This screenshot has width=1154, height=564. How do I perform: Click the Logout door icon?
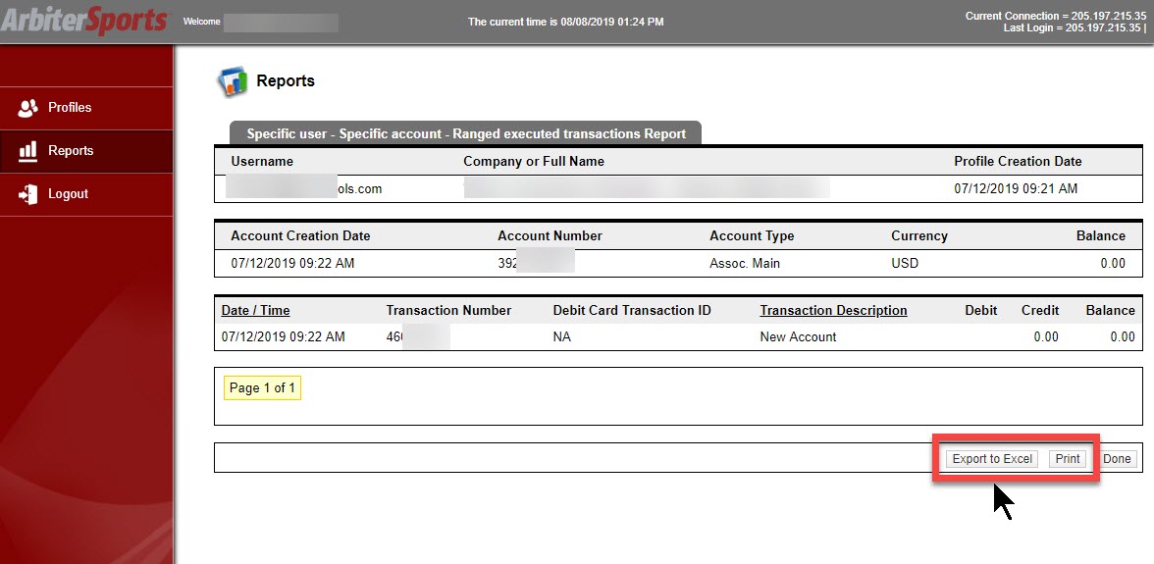click(27, 194)
